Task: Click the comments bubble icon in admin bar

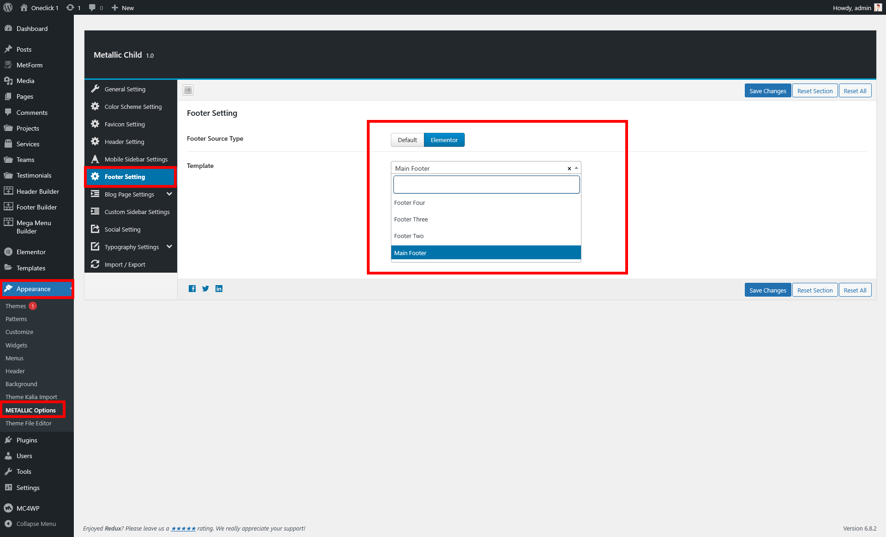Action: tap(92, 7)
